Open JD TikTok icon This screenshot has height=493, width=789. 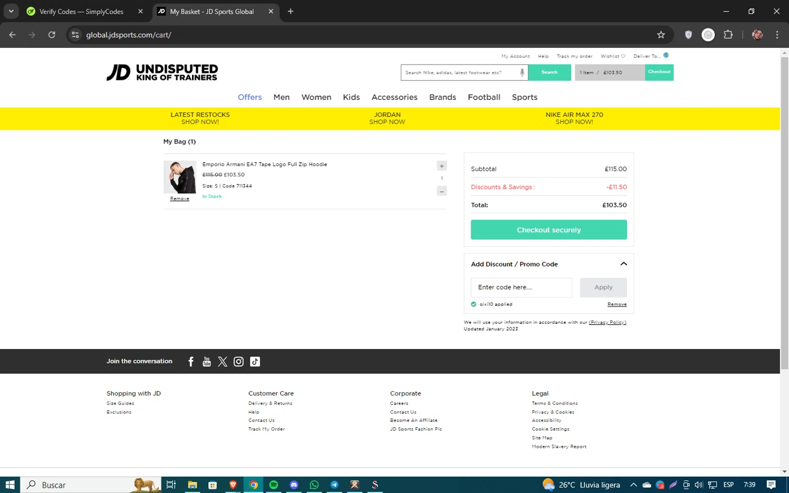255,362
